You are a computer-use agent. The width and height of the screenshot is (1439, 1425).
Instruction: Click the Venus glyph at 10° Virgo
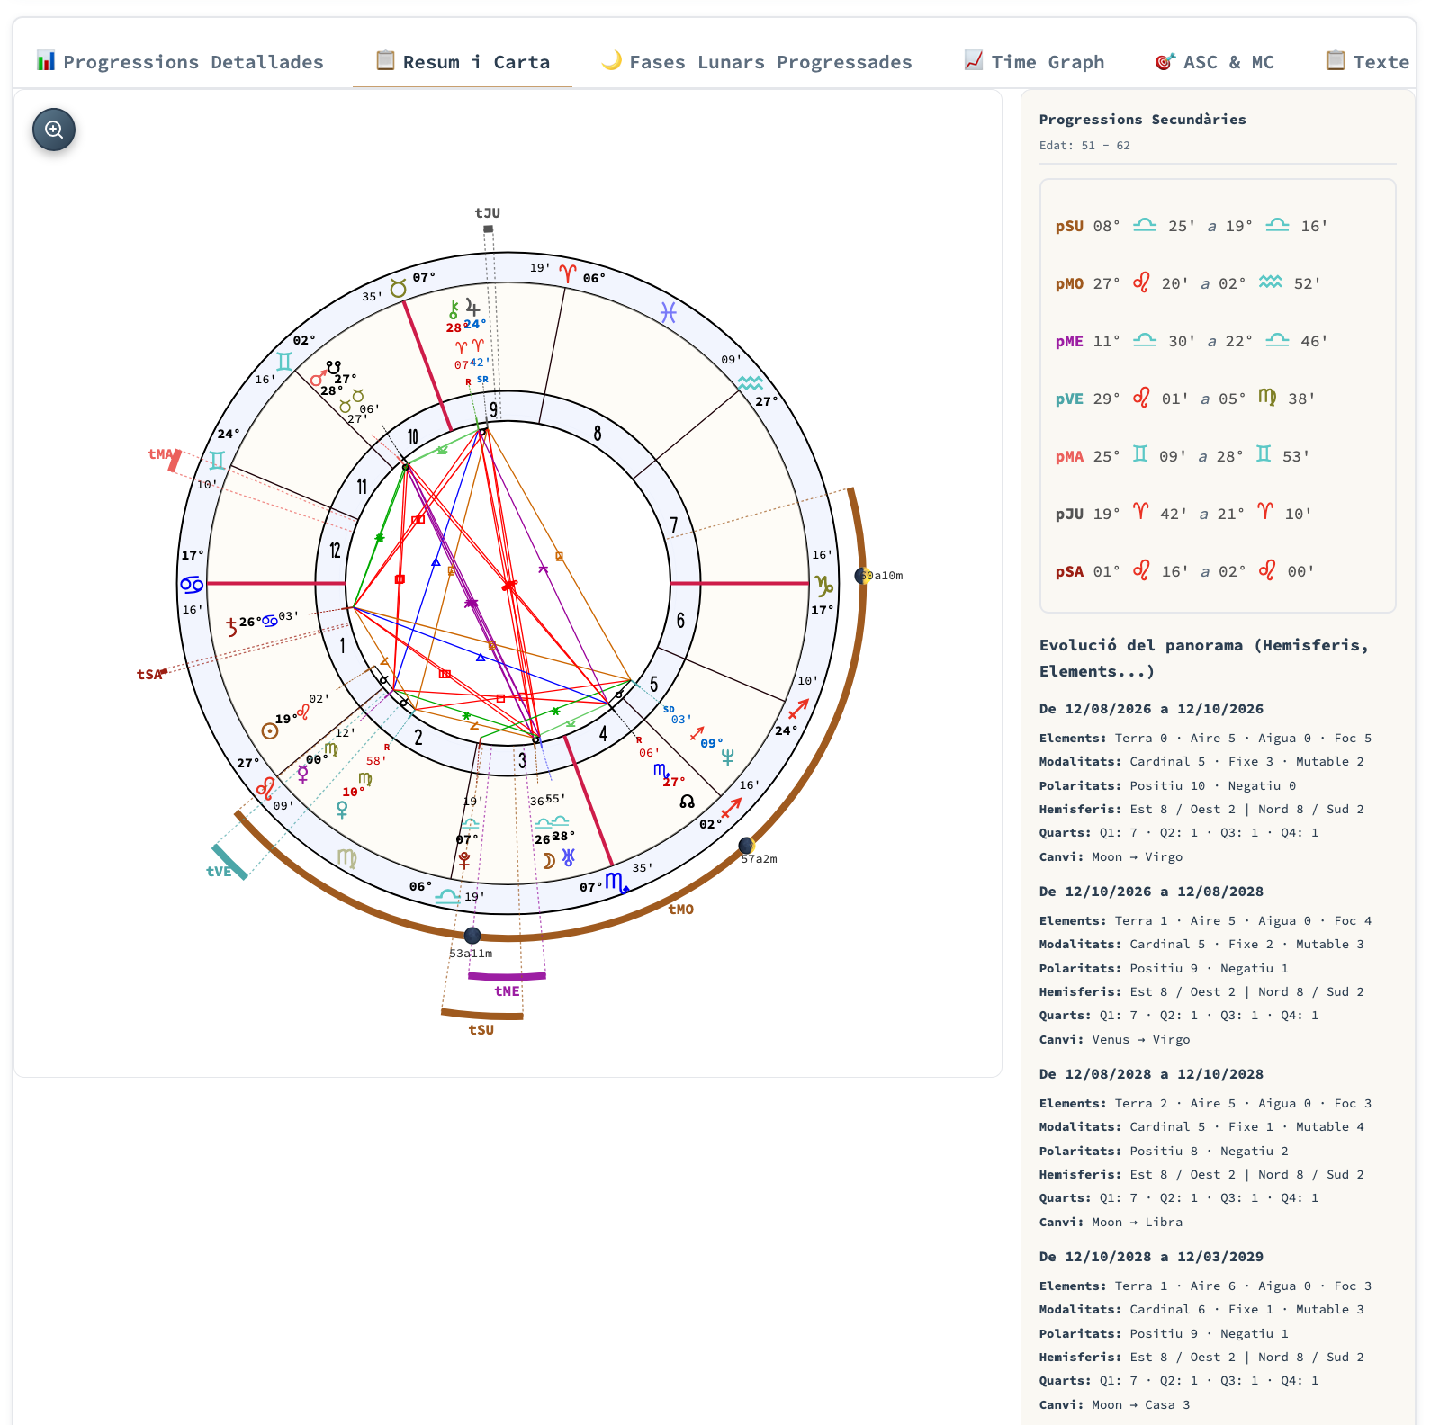click(x=342, y=810)
